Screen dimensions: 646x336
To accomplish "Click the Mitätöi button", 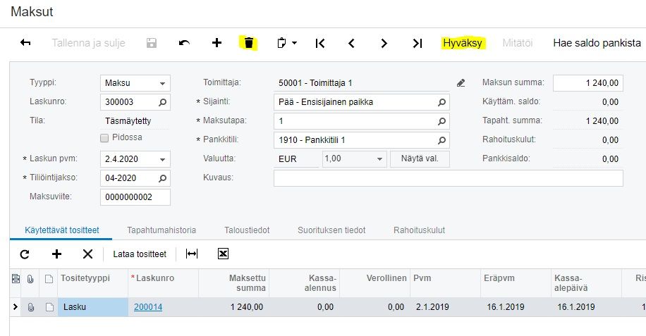I will 518,43.
